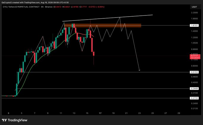This screenshot has width=203, height=125.
Task: Select the 0.2733 horizontal line price label
Action: tap(194, 98)
